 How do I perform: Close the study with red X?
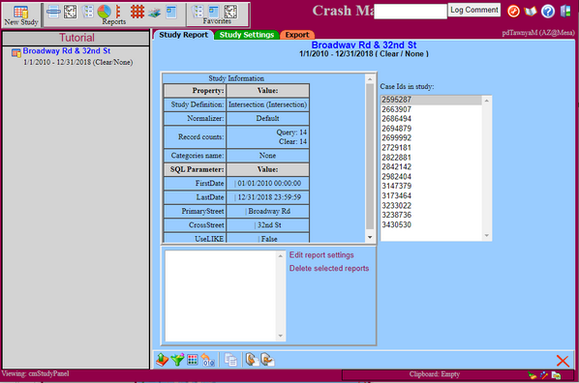pyautogui.click(x=563, y=361)
